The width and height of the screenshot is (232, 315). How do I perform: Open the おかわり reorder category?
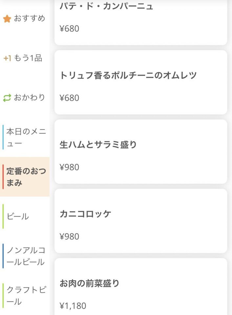(25, 98)
